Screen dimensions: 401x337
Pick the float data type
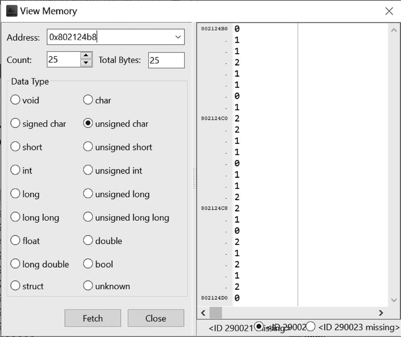click(x=15, y=241)
